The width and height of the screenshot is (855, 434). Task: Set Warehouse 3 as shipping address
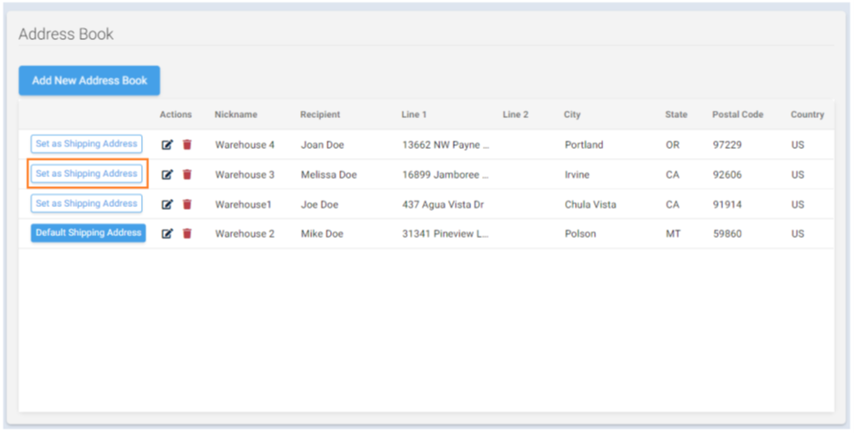(x=86, y=173)
